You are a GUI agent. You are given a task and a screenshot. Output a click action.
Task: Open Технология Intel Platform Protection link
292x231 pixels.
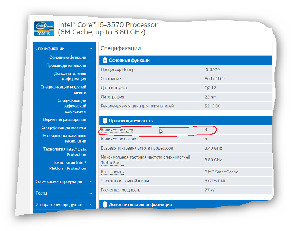(x=68, y=165)
